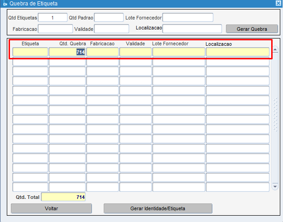283x222 pixels.
Task: Click the window system menu icon
Action: (5, 3)
